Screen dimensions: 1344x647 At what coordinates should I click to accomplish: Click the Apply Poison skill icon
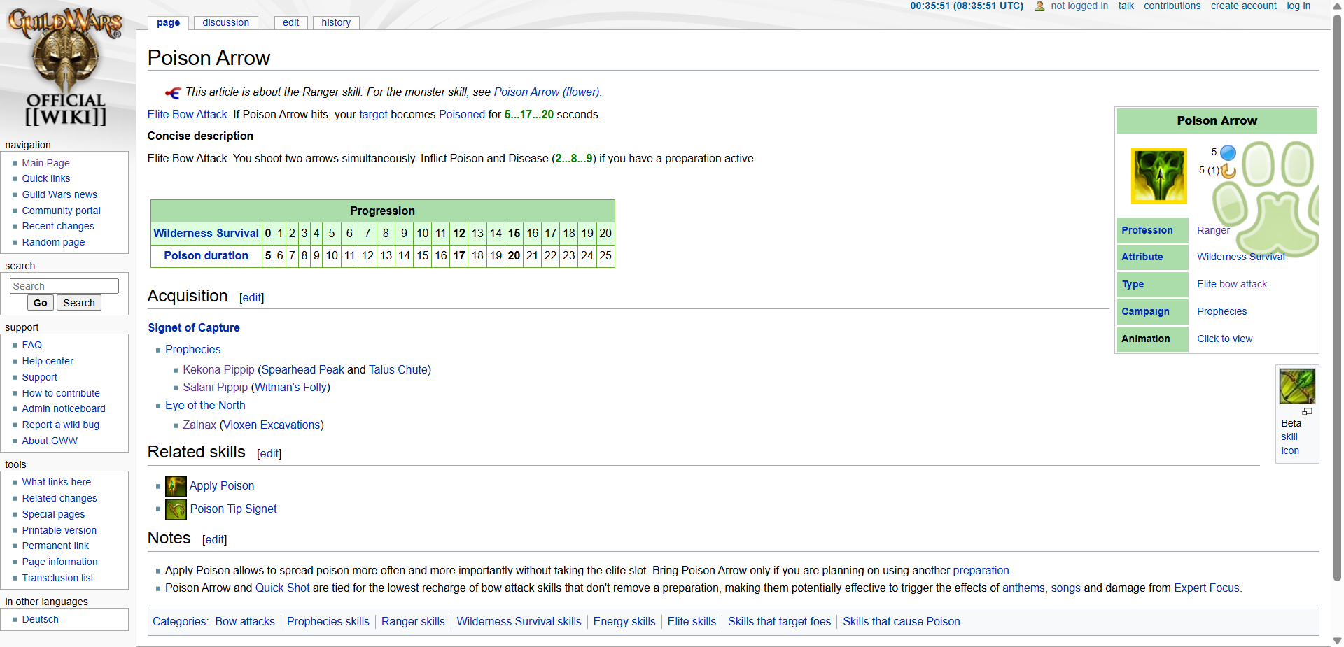pos(176,486)
